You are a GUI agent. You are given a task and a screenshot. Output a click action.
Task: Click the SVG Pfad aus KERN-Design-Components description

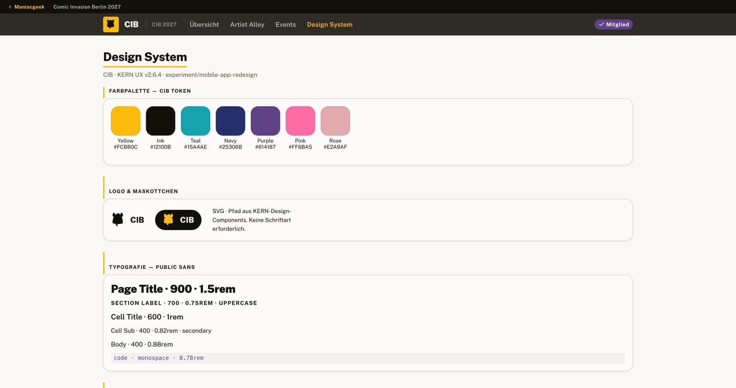[252, 220]
